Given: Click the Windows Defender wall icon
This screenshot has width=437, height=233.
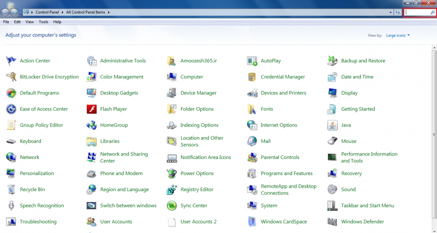Looking at the screenshot, I should click(x=332, y=222).
